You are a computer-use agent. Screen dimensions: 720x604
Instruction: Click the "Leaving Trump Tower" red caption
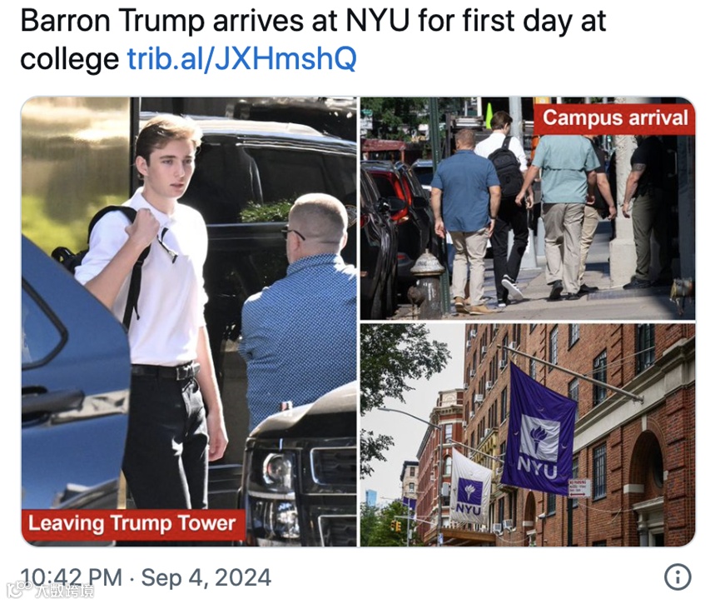[x=132, y=523]
